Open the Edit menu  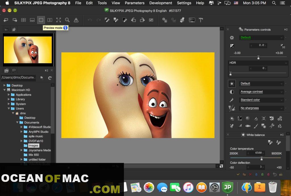[89, 3]
